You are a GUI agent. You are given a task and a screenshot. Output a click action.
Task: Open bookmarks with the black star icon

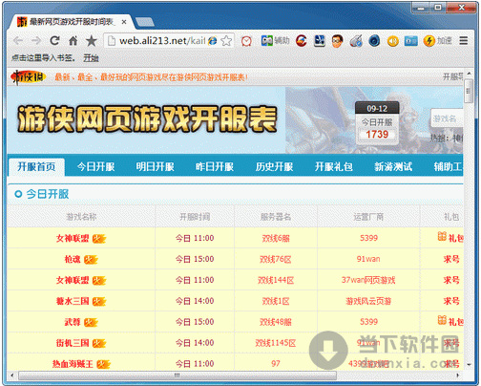[x=92, y=40]
